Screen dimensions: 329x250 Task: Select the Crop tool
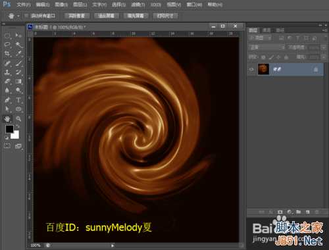click(x=7, y=54)
